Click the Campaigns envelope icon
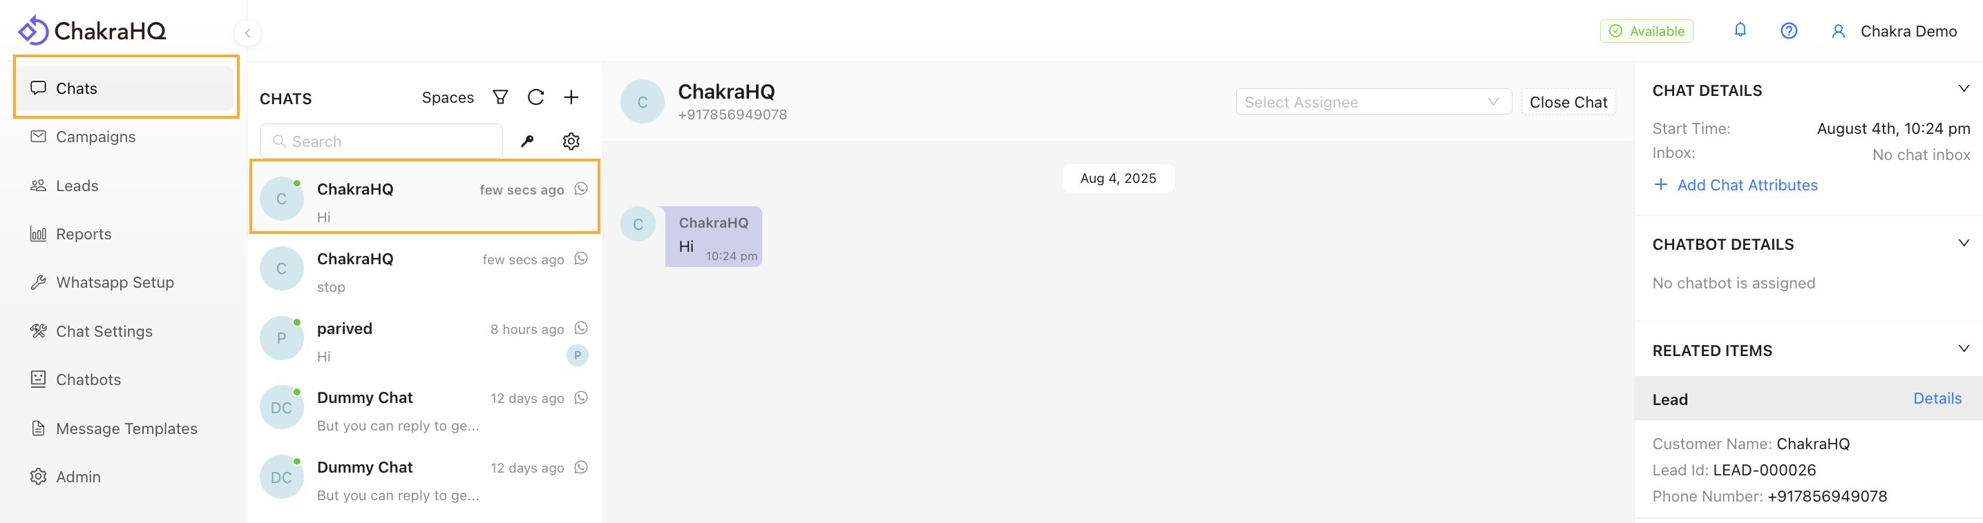Screen dimensions: 1983x523 [x=38, y=136]
